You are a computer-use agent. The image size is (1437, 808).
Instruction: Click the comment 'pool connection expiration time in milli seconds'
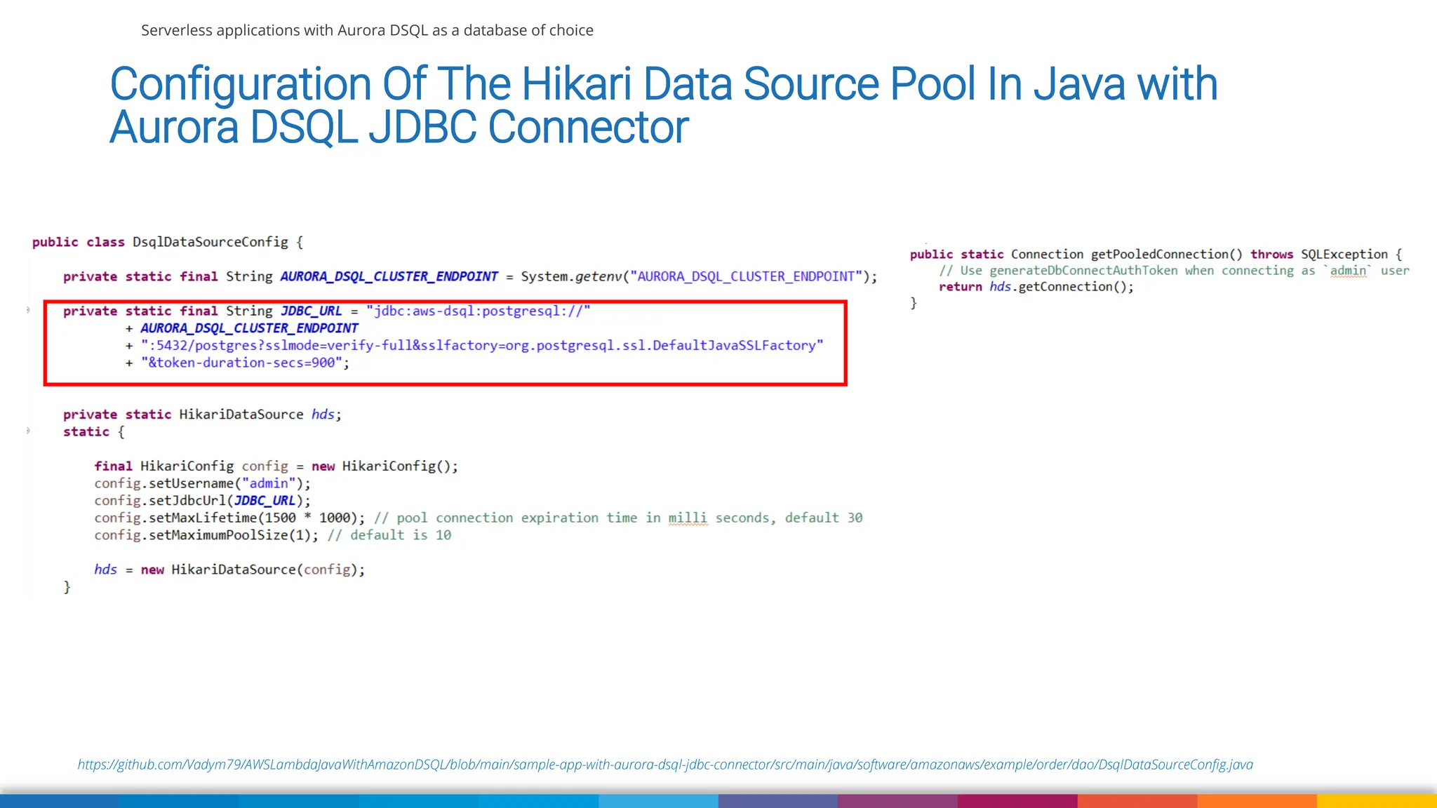[586, 518]
